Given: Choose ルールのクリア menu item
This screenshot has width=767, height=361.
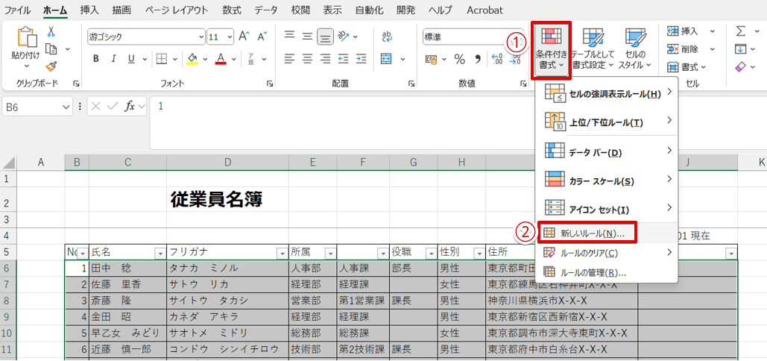Looking at the screenshot, I should pos(607,253).
